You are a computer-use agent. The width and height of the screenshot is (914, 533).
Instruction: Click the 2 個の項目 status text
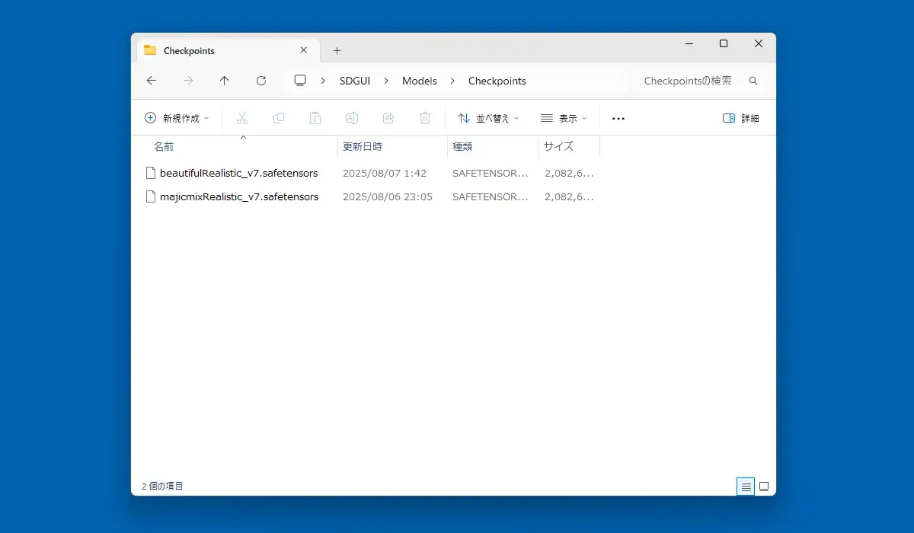162,486
